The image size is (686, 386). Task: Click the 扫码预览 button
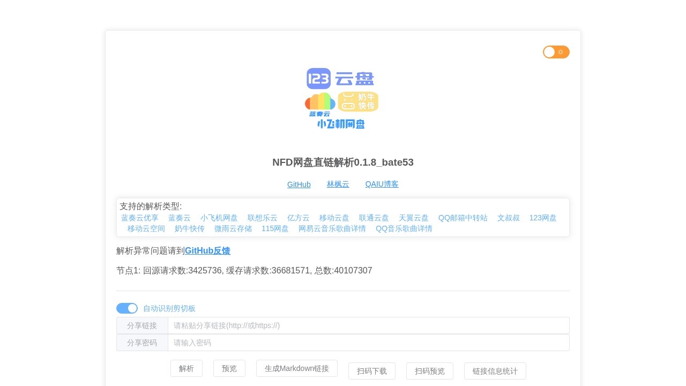430,371
